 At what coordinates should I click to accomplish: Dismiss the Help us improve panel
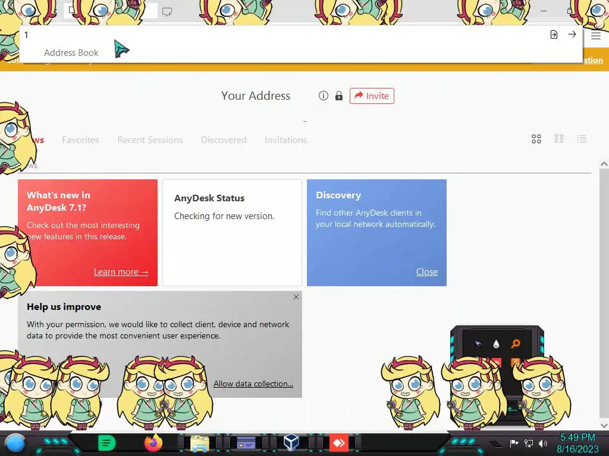296,297
